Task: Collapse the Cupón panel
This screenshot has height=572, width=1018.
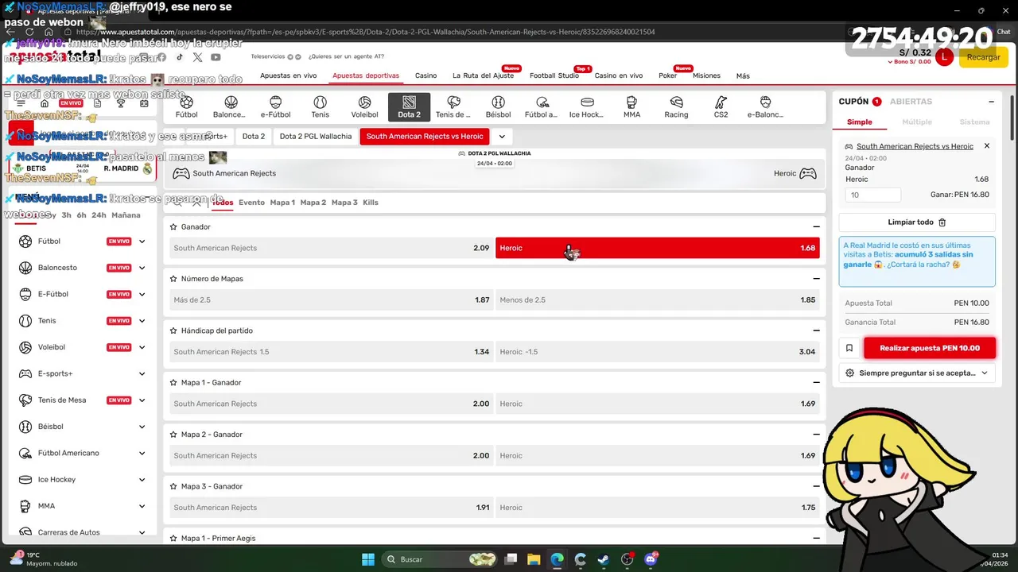Action: (991, 102)
